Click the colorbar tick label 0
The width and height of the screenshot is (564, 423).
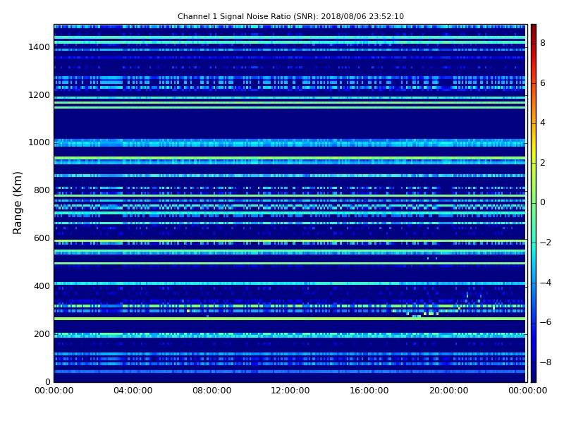543,202
